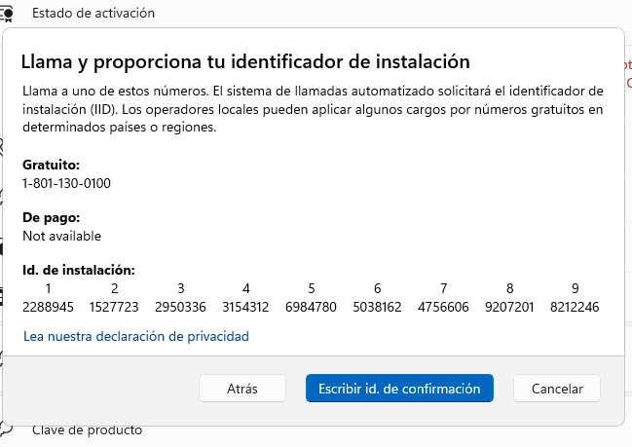Select installation ID block 3154312
The image size is (632, 447).
[x=246, y=307]
